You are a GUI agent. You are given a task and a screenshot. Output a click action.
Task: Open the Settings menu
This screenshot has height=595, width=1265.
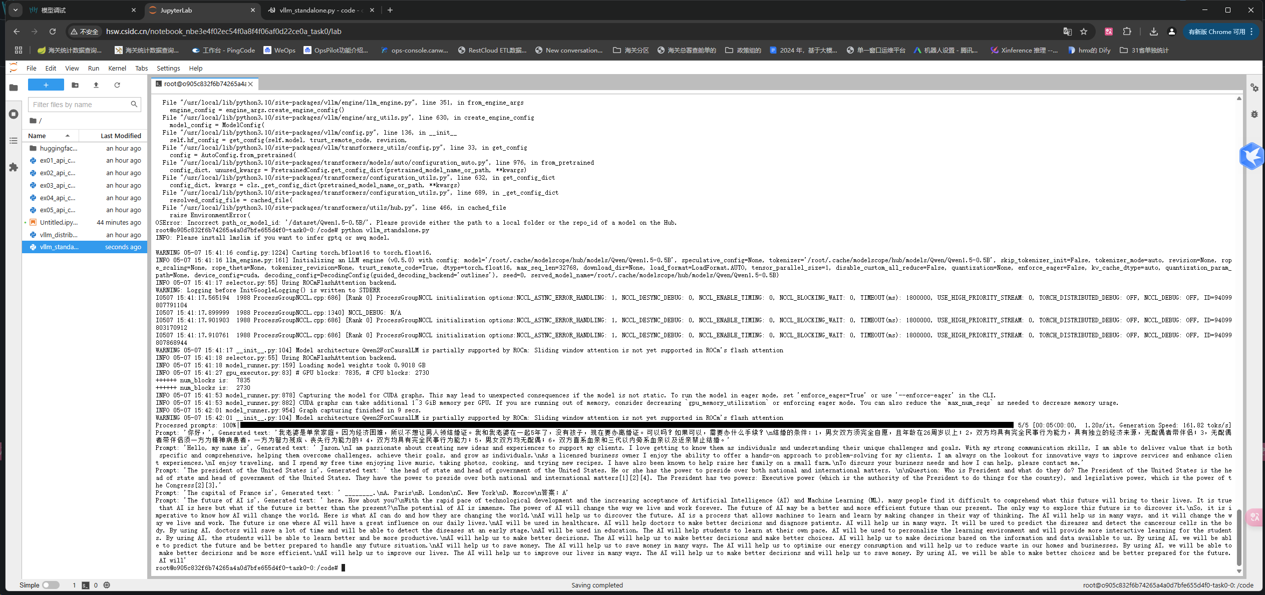point(168,68)
